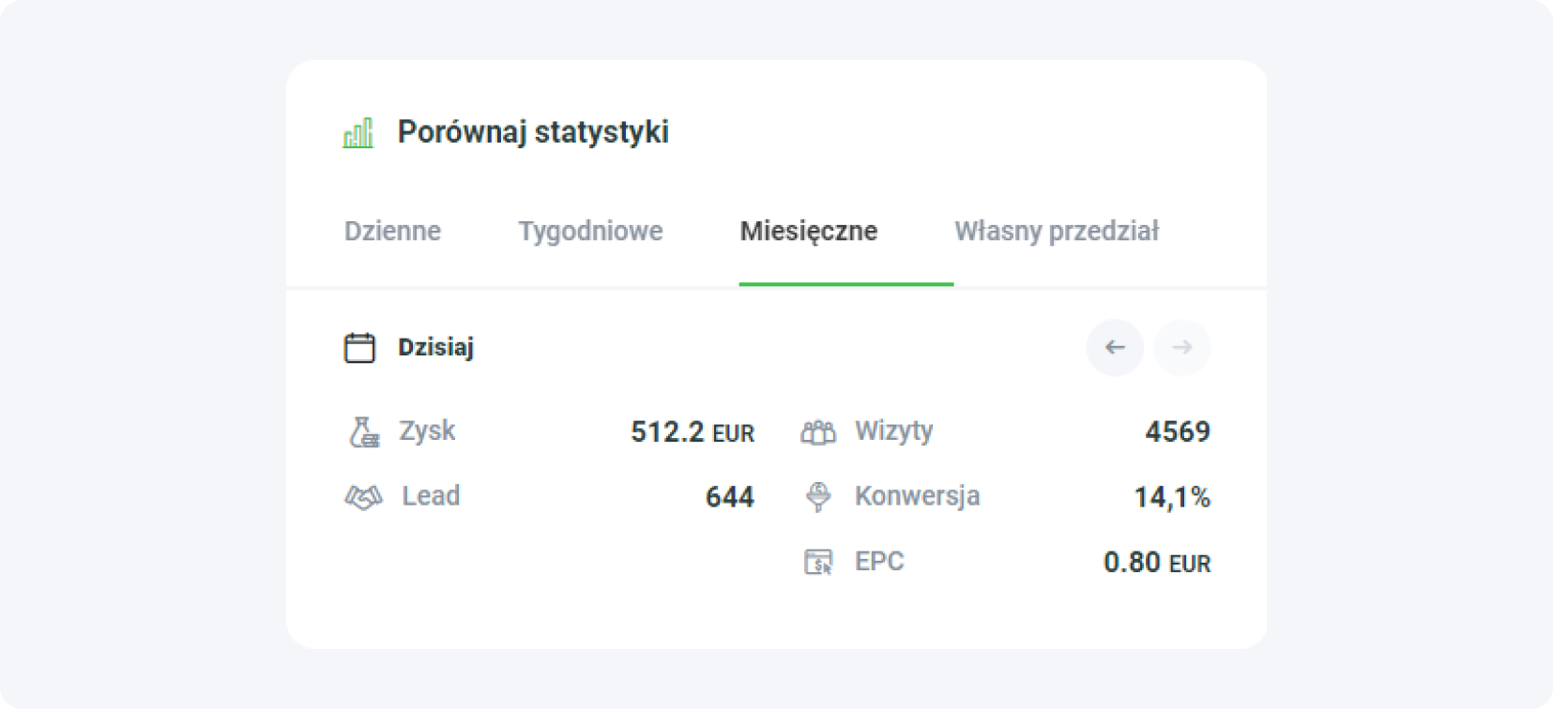
Task: Click the Wizyty total 4569
Action: pyautogui.click(x=1179, y=431)
